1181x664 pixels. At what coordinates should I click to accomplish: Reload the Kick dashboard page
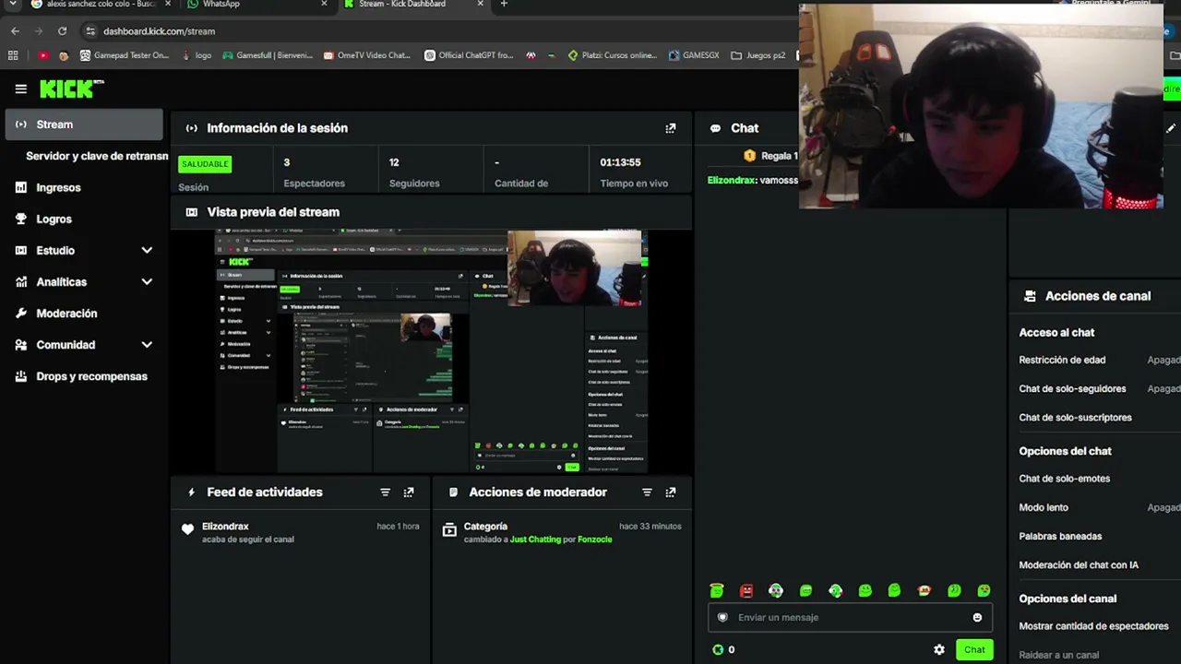pyautogui.click(x=62, y=30)
